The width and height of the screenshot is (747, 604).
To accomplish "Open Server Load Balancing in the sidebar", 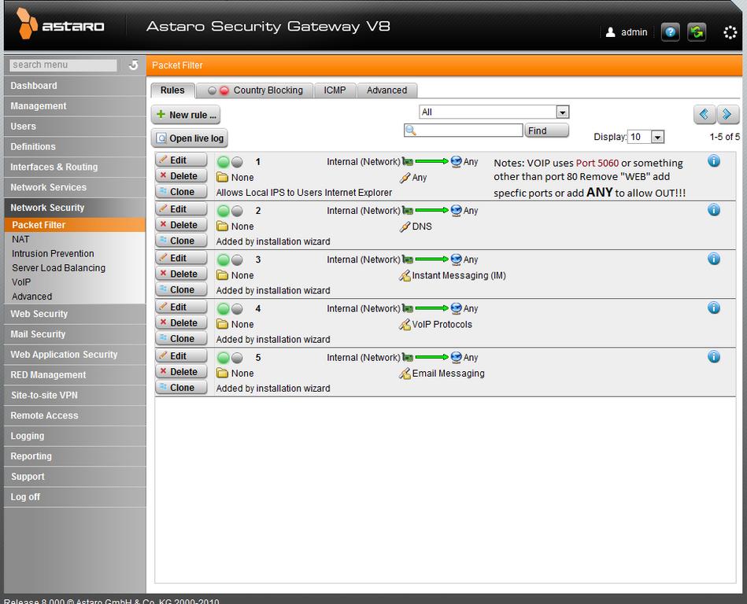I will [x=58, y=268].
